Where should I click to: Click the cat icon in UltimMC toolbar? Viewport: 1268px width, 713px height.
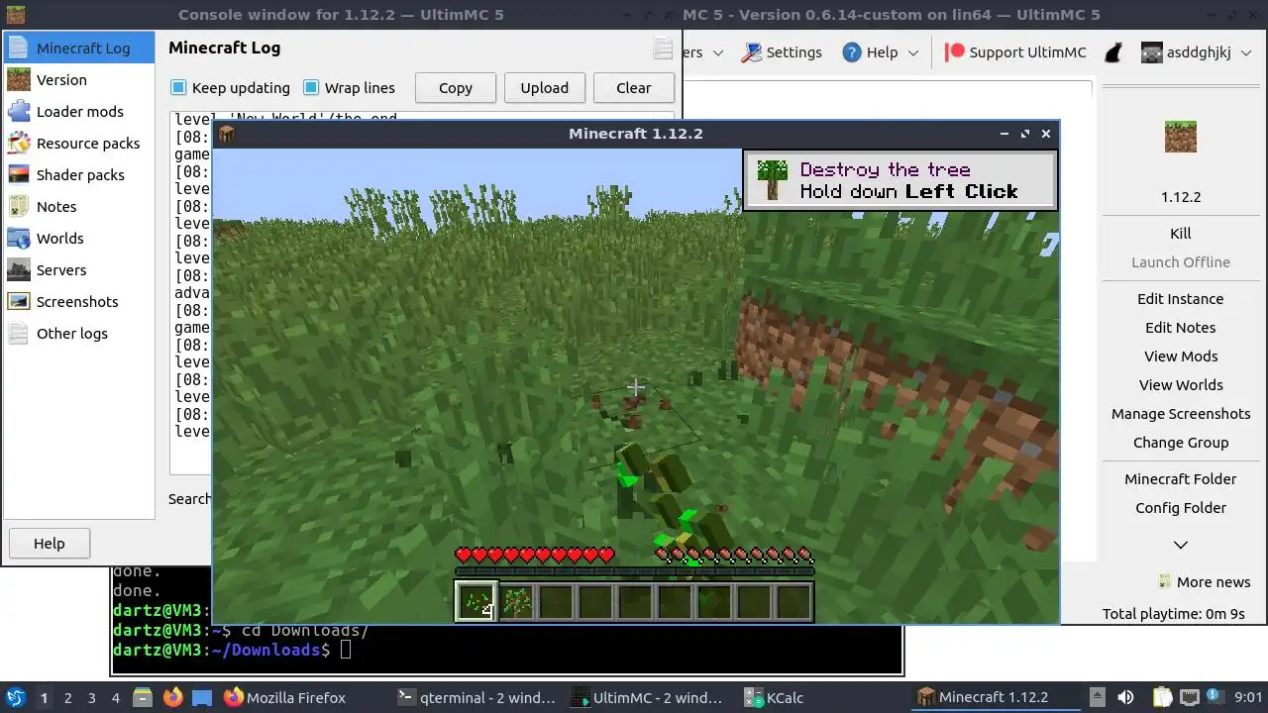(1113, 52)
